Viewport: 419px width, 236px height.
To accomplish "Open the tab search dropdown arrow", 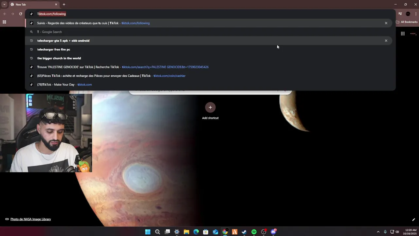I will tap(4, 4).
